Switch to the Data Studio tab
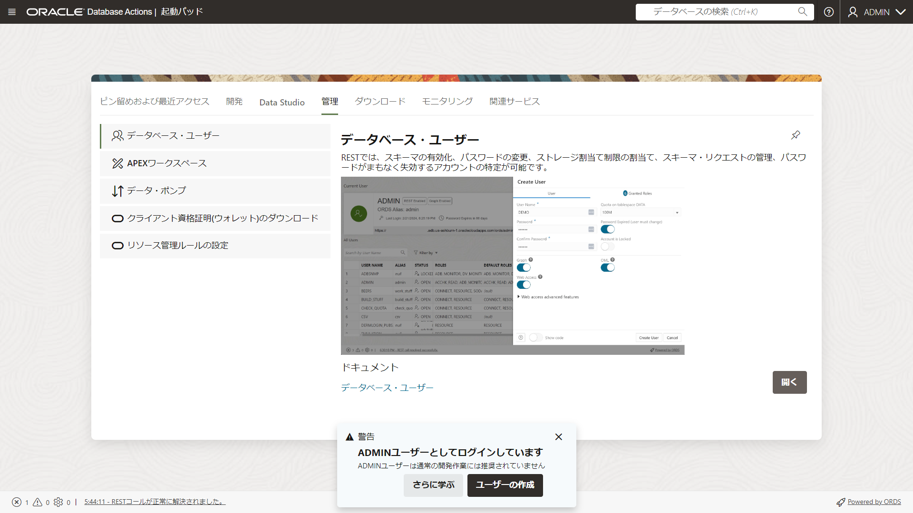The height and width of the screenshot is (513, 913). 282,102
